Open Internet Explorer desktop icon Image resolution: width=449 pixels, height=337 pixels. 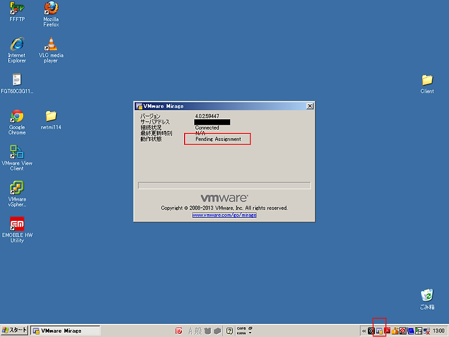pyautogui.click(x=17, y=50)
